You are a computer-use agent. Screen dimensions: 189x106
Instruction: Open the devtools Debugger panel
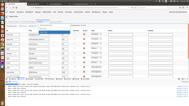pyautogui.click(x=30, y=79)
